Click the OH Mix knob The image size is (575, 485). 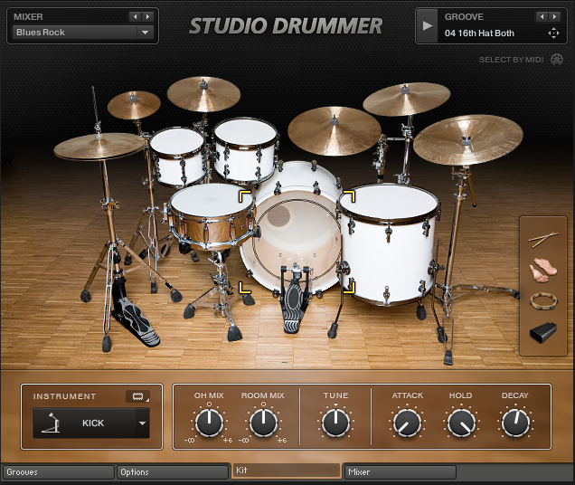[209, 421]
